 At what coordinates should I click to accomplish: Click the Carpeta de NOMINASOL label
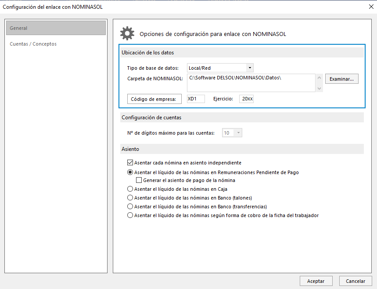(x=155, y=78)
